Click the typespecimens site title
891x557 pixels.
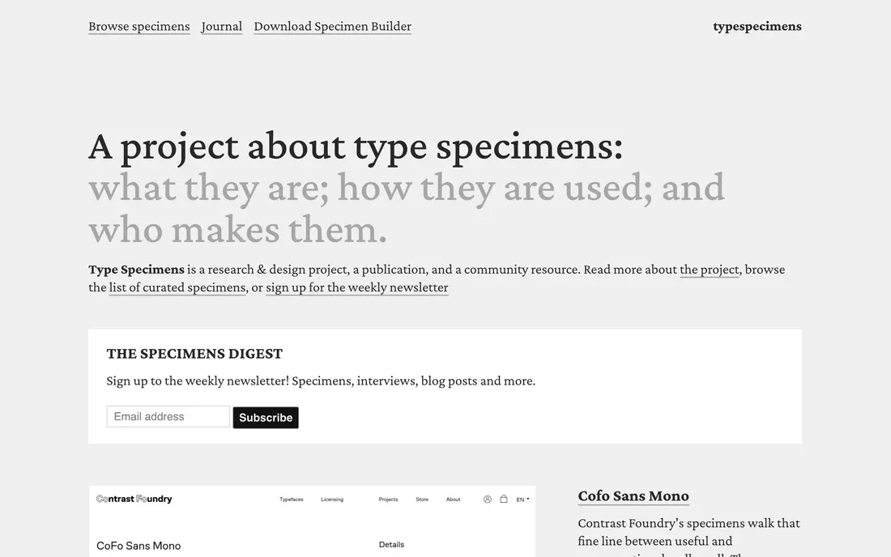[757, 26]
